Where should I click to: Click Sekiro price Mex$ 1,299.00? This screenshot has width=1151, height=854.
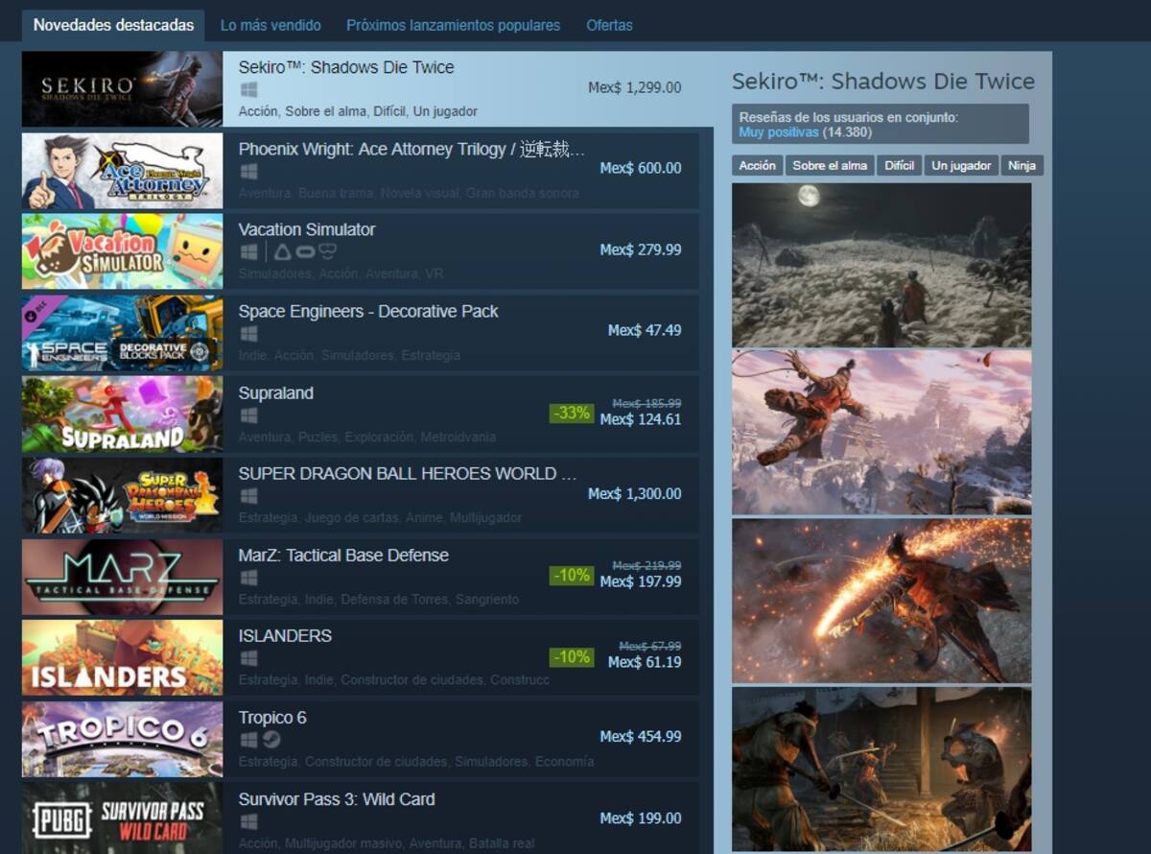pyautogui.click(x=635, y=87)
